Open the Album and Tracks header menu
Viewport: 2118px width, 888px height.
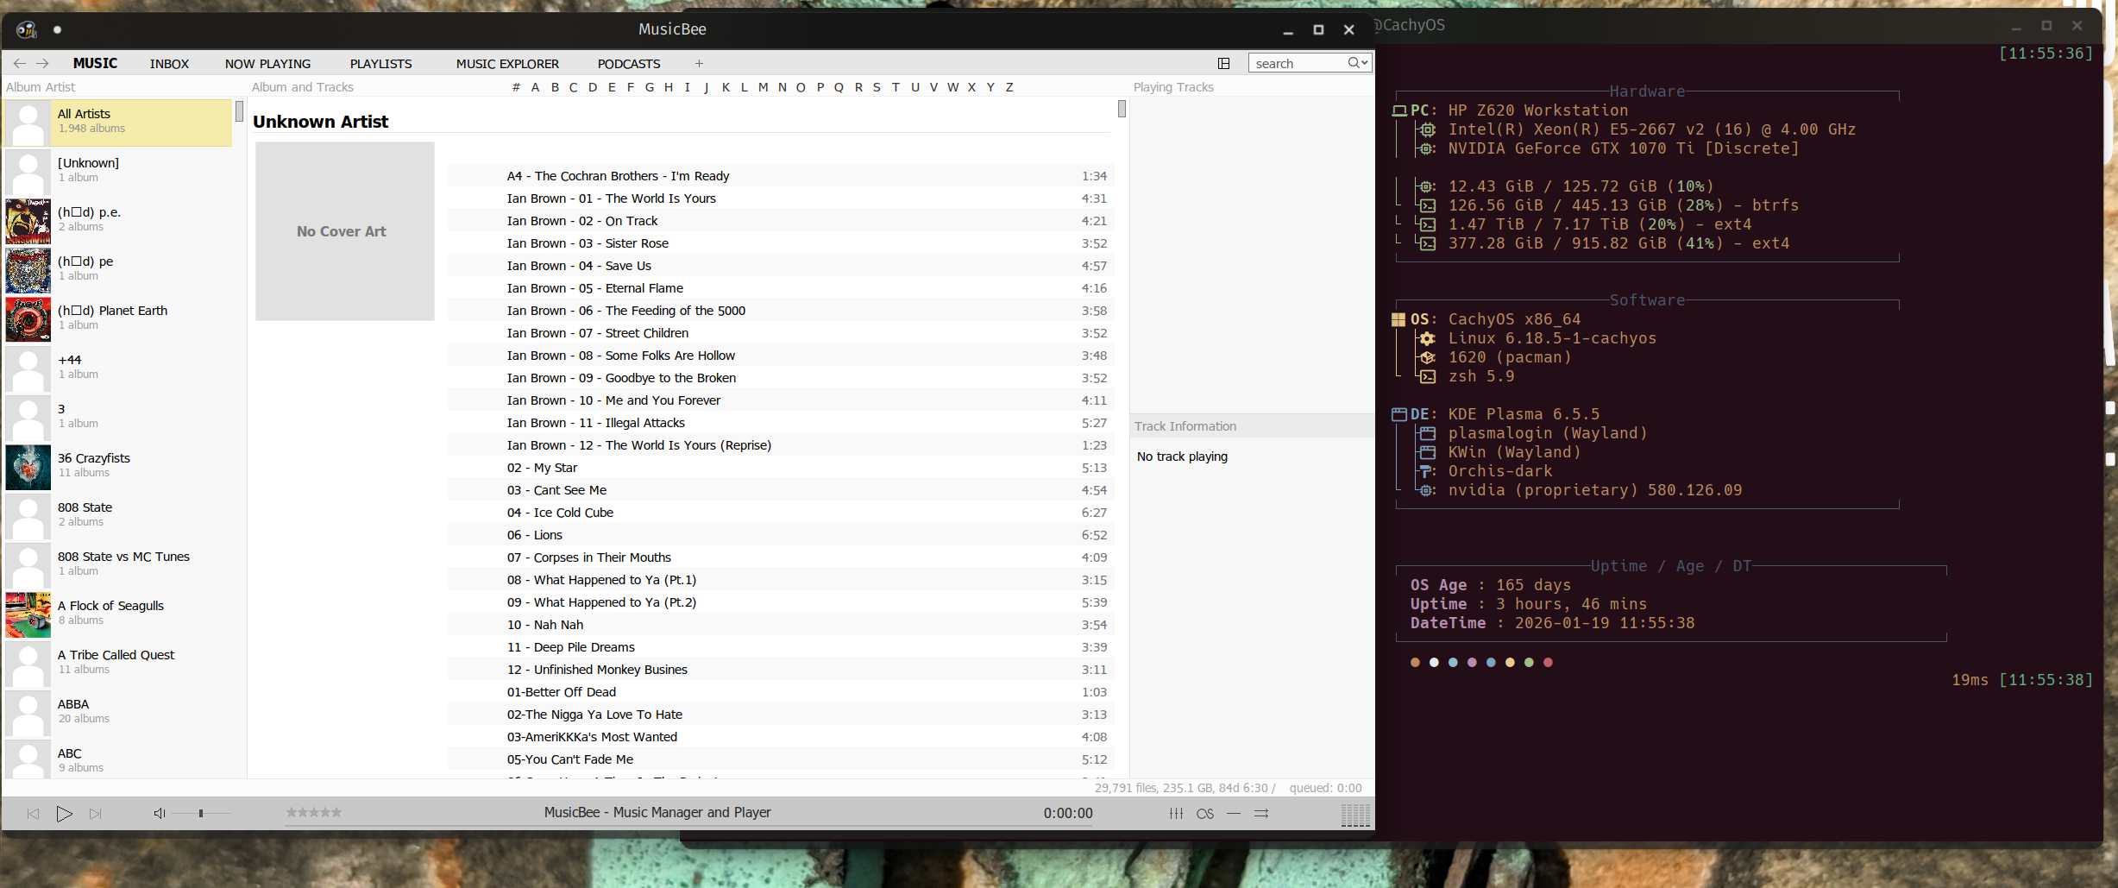[303, 87]
